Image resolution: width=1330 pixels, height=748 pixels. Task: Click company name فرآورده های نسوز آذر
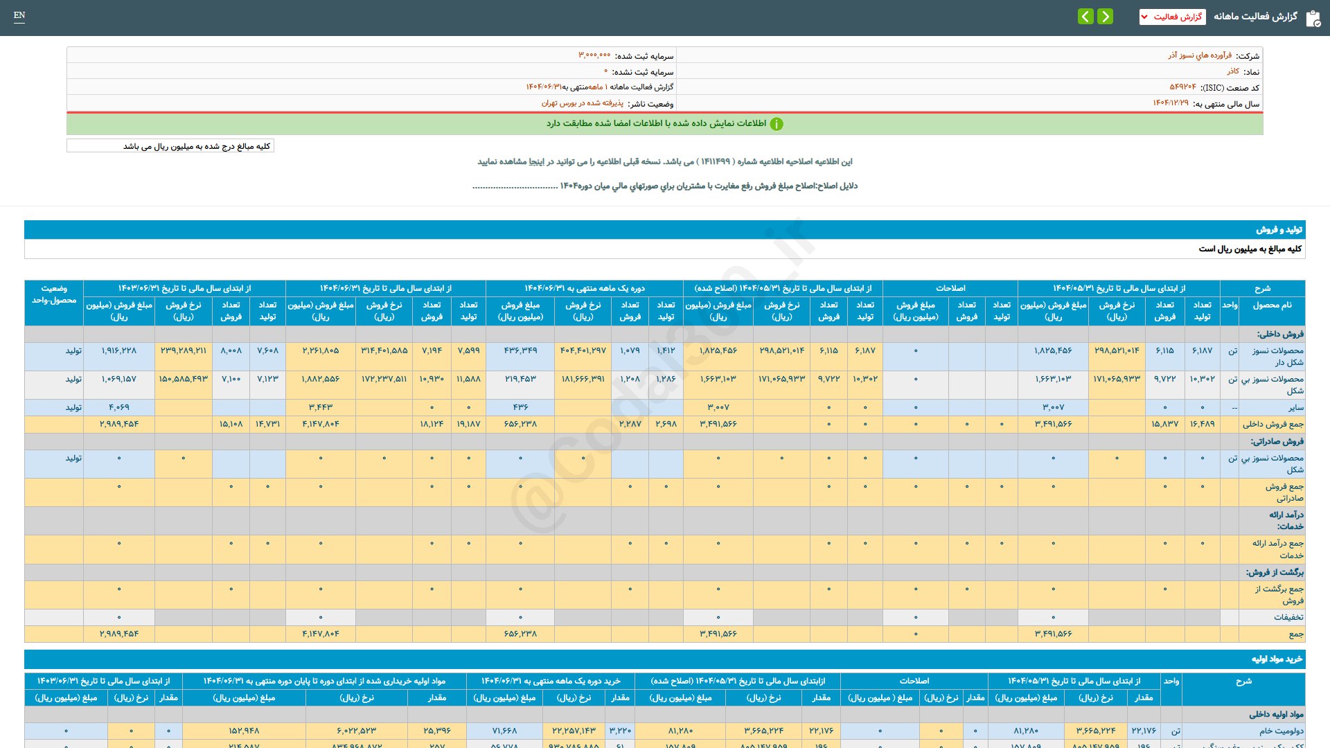pos(1200,55)
